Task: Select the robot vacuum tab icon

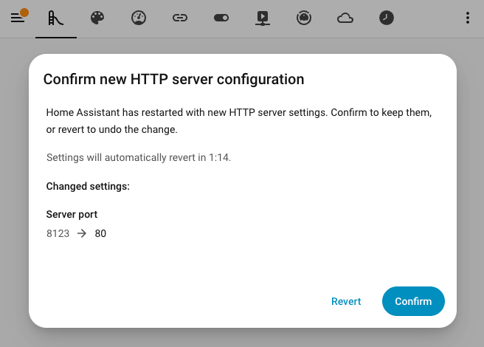Action: [x=304, y=18]
